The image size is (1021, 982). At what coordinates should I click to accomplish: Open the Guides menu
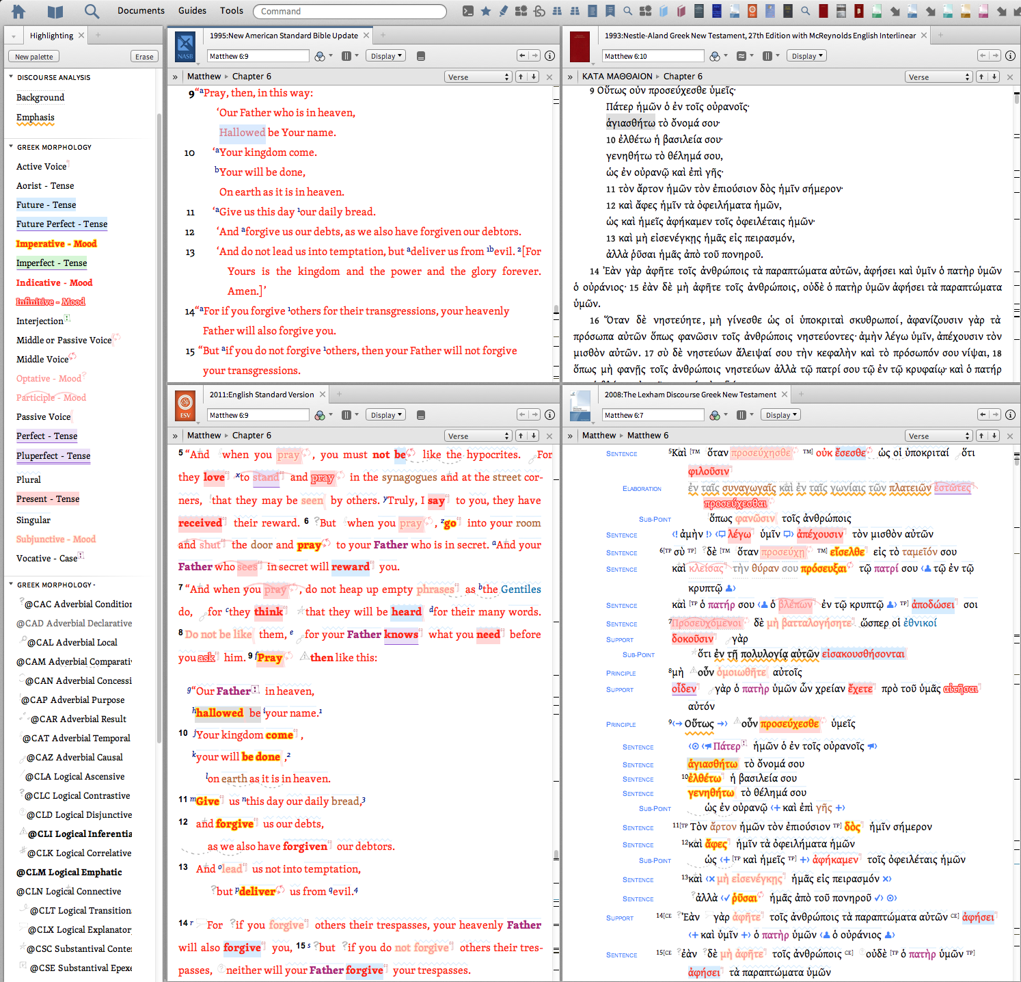[192, 11]
